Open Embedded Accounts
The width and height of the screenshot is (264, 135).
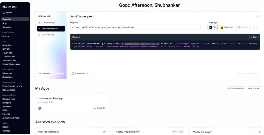[x=12, y=86]
